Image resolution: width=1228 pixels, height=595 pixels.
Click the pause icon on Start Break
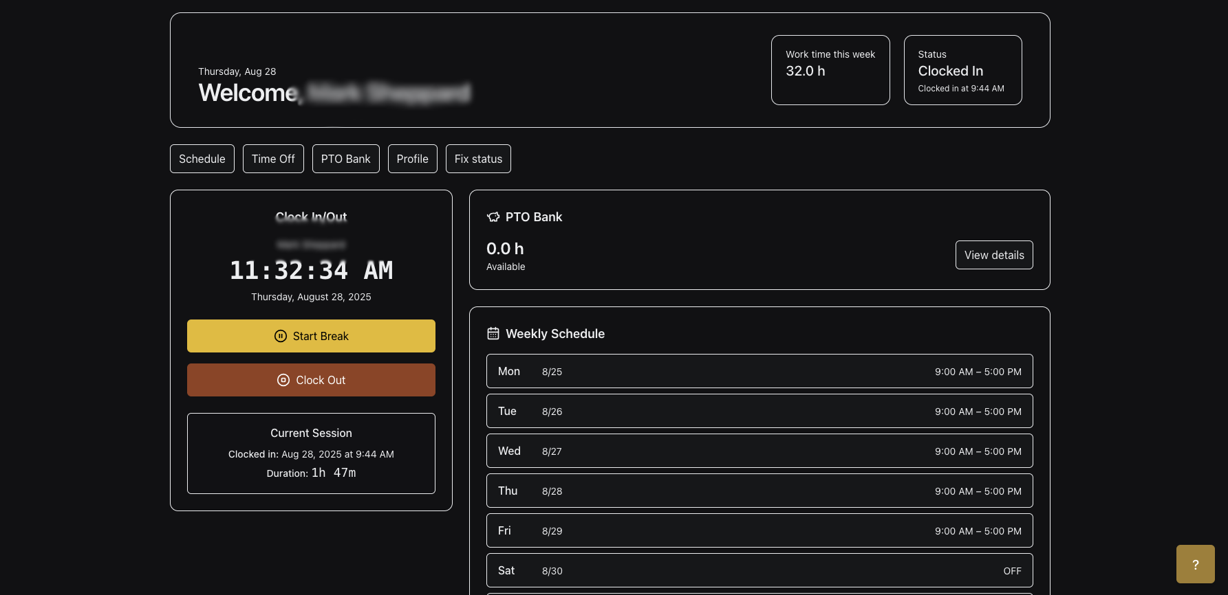[281, 336]
